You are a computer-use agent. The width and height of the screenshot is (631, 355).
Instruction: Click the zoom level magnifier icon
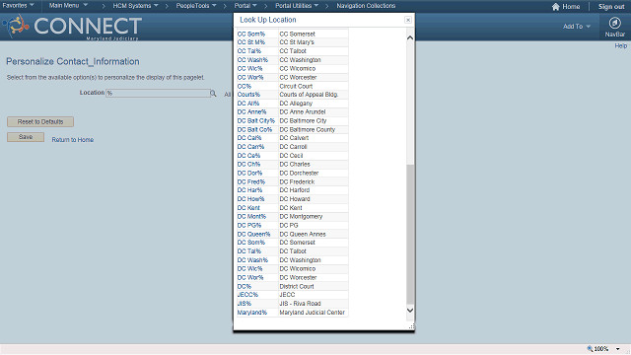[590, 348]
